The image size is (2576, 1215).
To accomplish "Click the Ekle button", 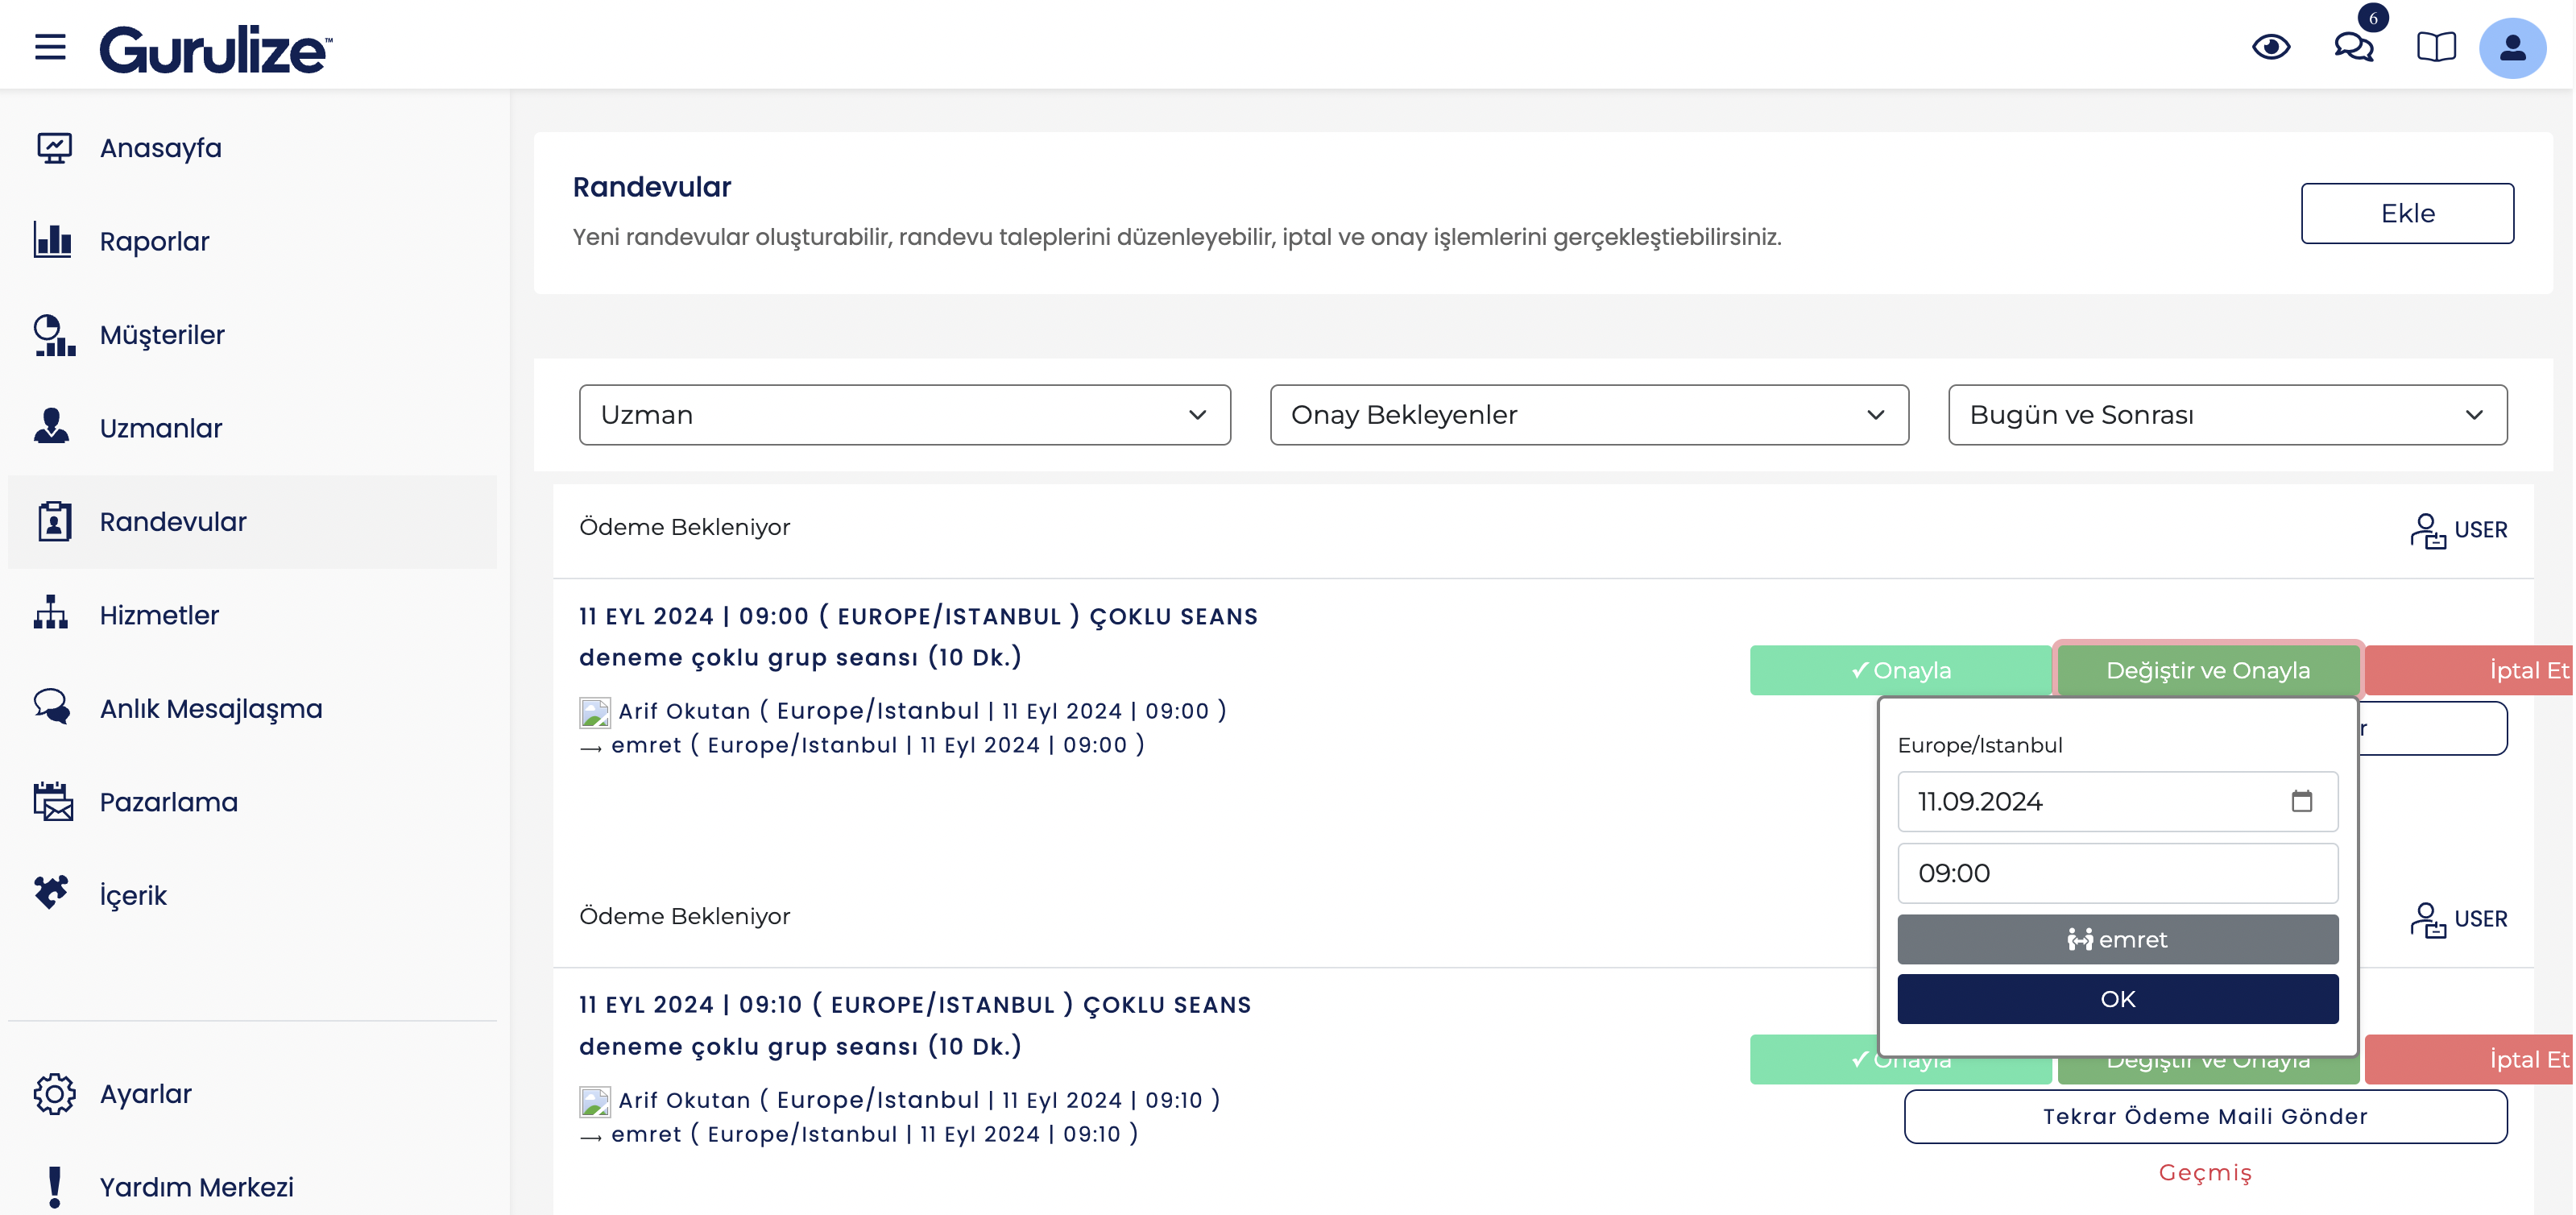I will coord(2407,213).
